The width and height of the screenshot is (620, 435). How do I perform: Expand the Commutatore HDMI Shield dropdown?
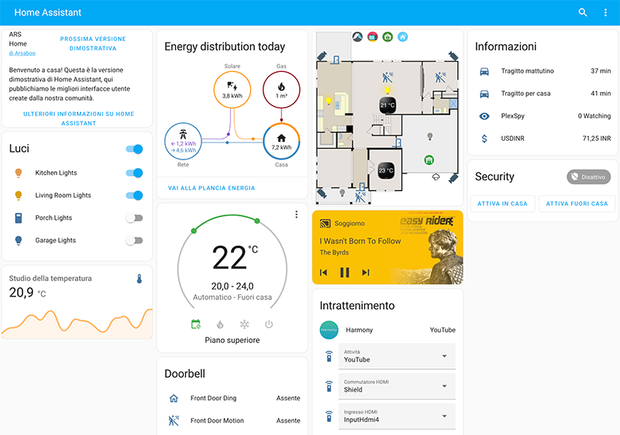pyautogui.click(x=397, y=386)
